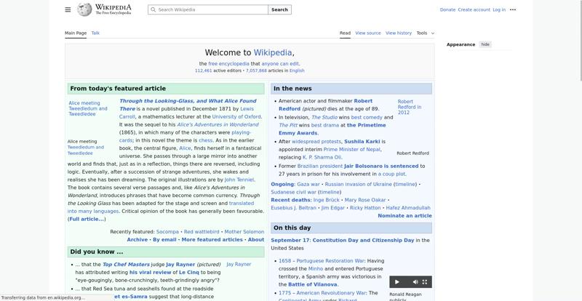Screen dimensions: 582x301
Task: Mute the video using speaker icon
Action: 415,282
